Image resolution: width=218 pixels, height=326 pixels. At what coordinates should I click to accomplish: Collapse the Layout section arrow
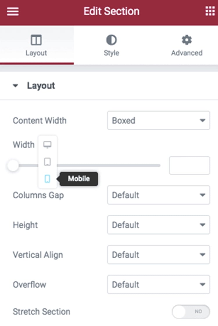coord(15,86)
